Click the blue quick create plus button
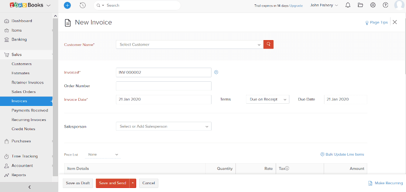The height and width of the screenshot is (192, 406). click(x=67, y=5)
